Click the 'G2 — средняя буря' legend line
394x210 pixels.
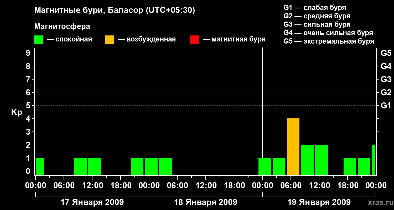[317, 16]
